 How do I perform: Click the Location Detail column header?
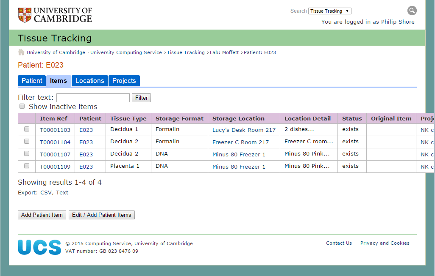click(308, 119)
